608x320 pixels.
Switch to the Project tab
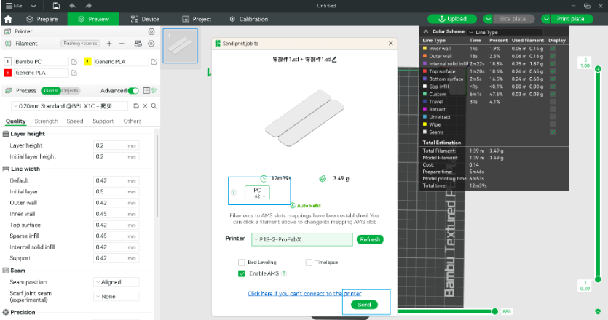click(x=197, y=19)
